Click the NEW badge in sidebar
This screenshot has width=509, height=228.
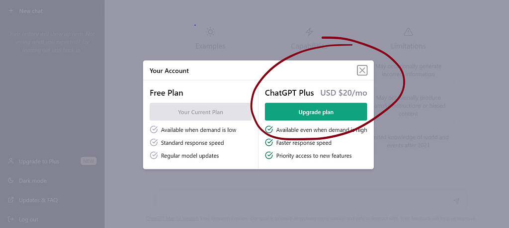coord(88,161)
